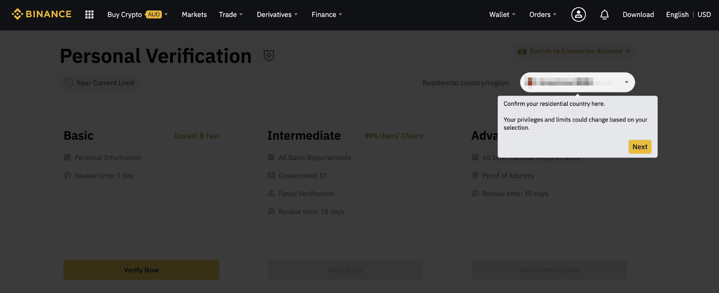Click the Advanced review time clock icon
Image resolution: width=719 pixels, height=293 pixels.
(x=475, y=193)
